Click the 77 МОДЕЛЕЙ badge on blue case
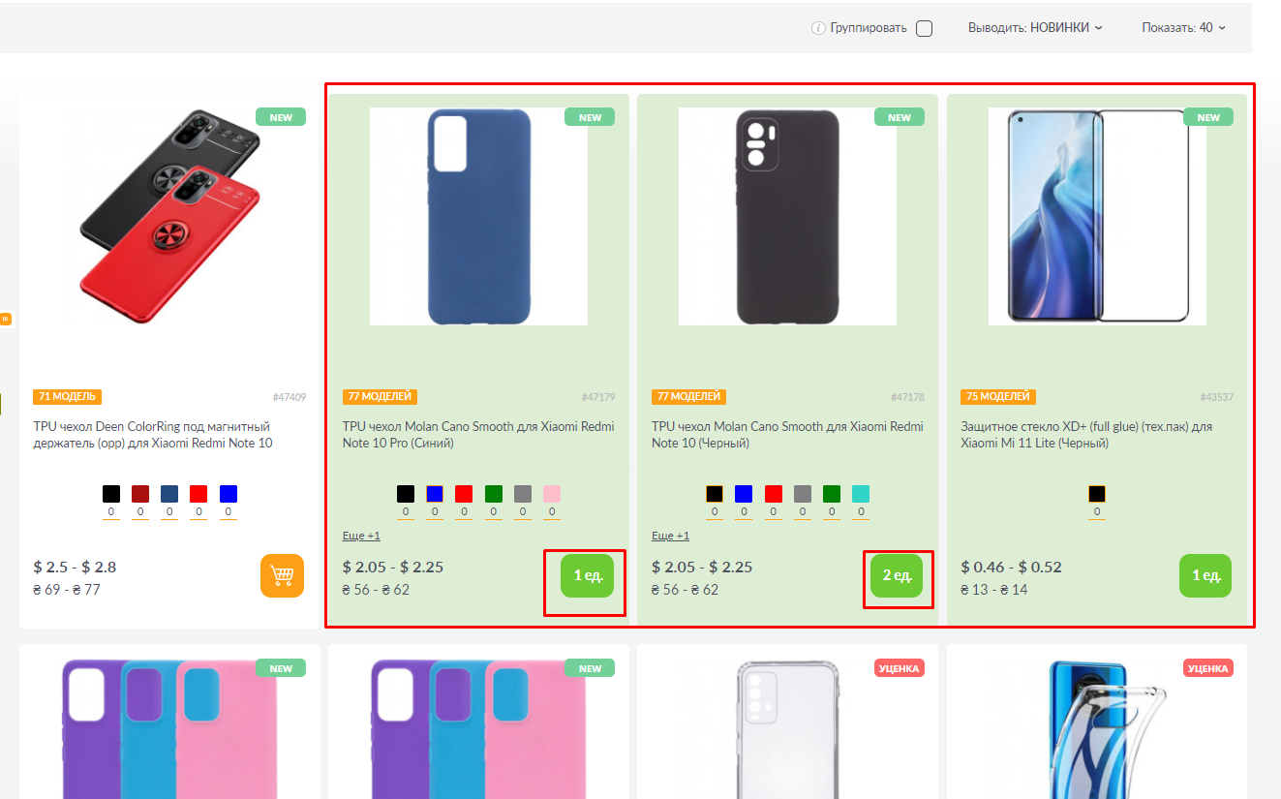The image size is (1281, 799). [x=380, y=396]
